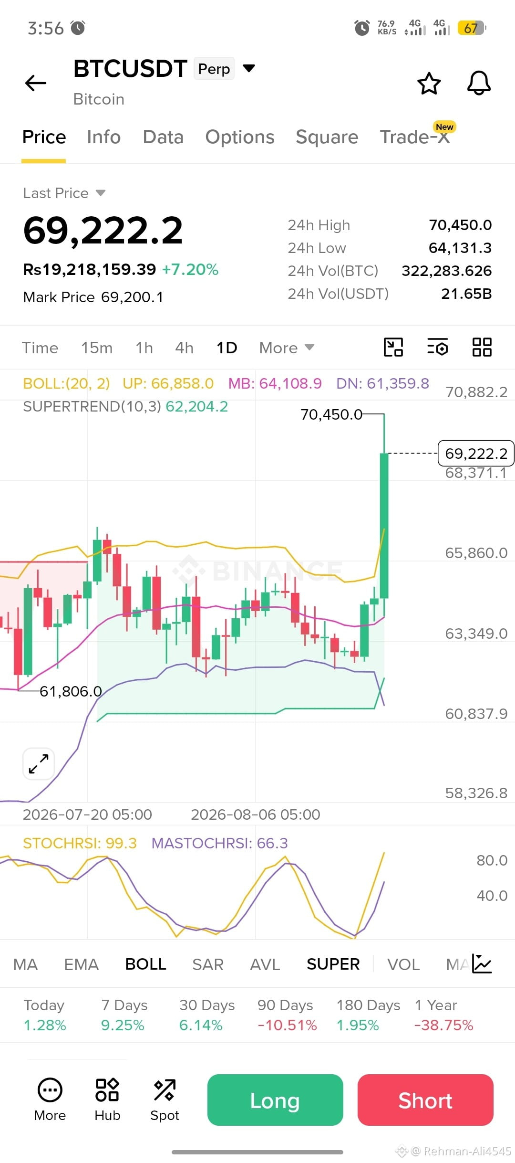Open the Hub icon
The image size is (515, 1163).
coord(107,1100)
